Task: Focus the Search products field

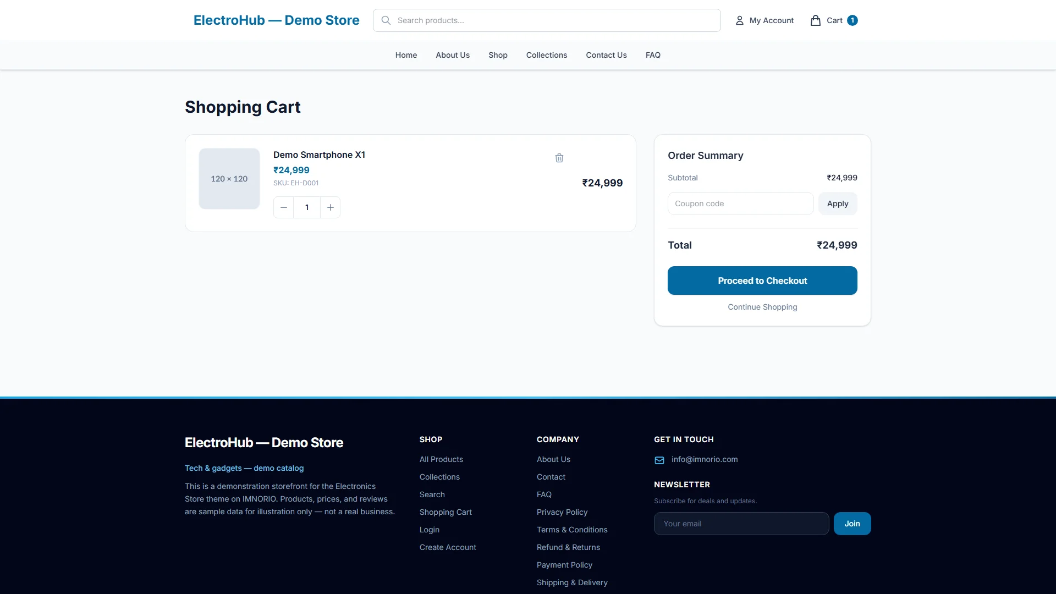Action: click(x=547, y=20)
